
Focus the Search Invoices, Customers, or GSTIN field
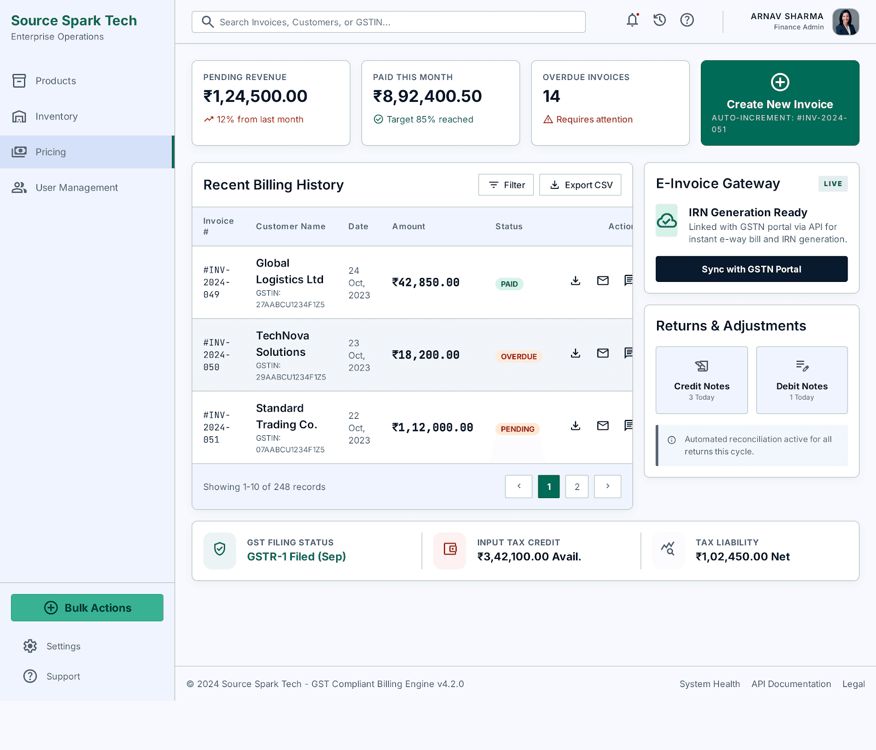click(x=389, y=22)
